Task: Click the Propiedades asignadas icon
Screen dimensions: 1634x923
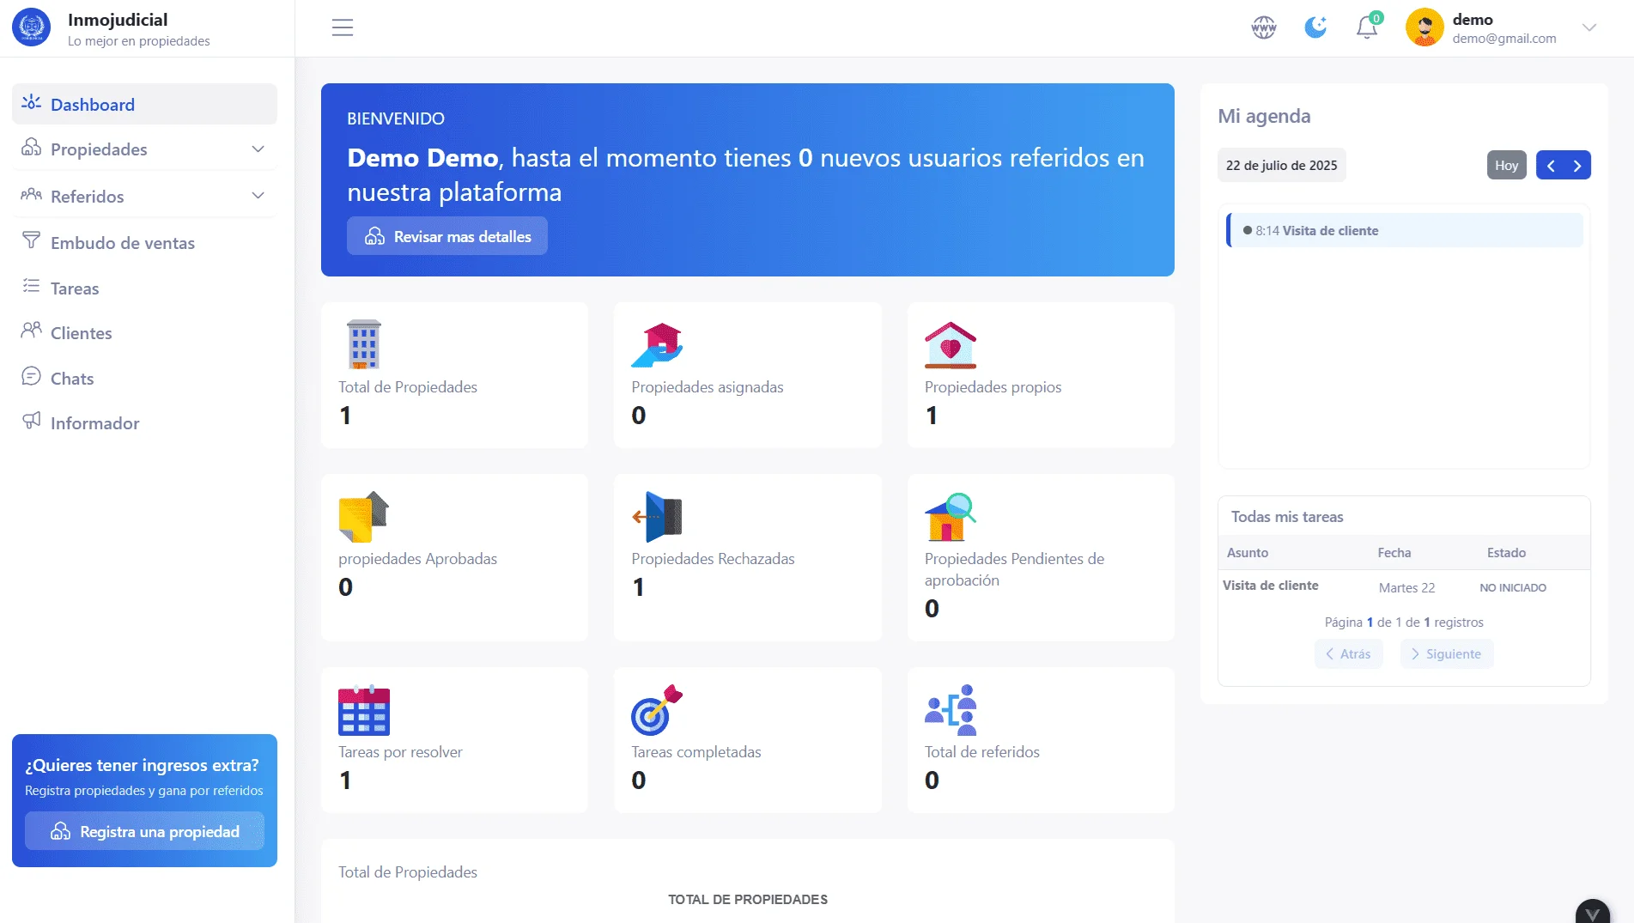Action: pyautogui.click(x=657, y=345)
